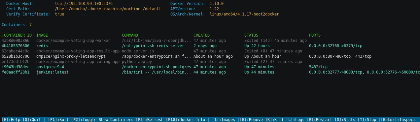Click status Exited (2) 47 minutes ago
The image size is (420, 122).
click(273, 62)
